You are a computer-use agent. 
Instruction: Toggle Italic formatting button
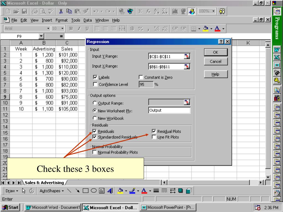[x=79, y=28]
